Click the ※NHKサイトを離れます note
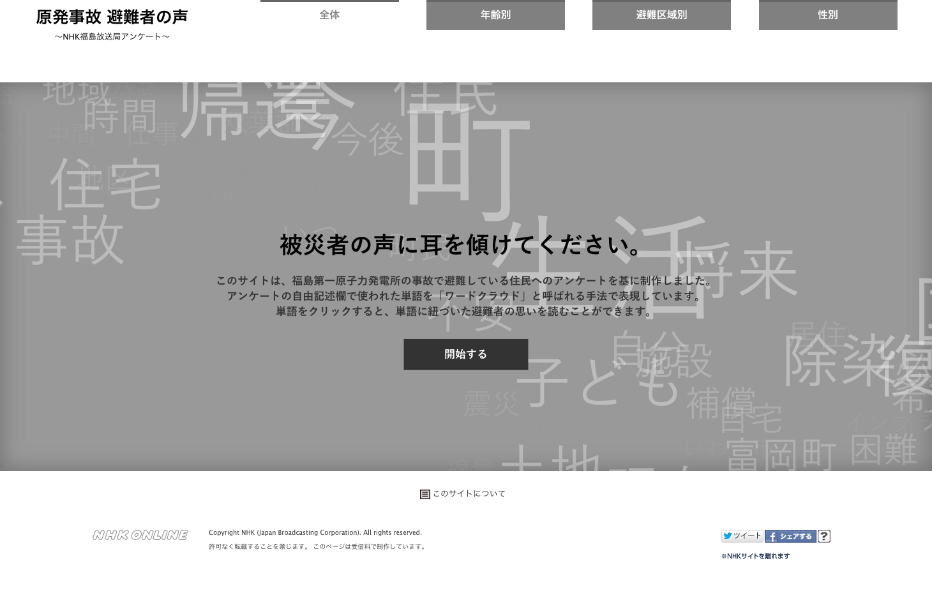Image resolution: width=932 pixels, height=593 pixels. 755,556
